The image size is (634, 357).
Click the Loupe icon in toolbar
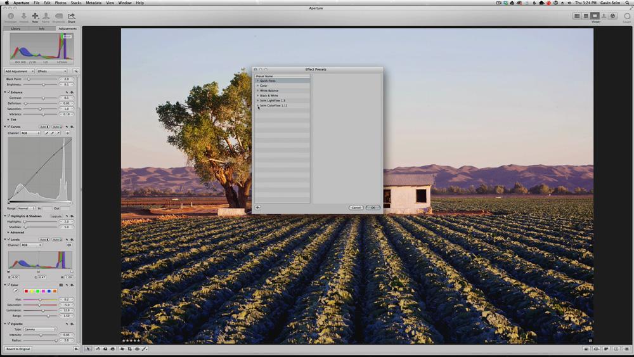coord(626,16)
